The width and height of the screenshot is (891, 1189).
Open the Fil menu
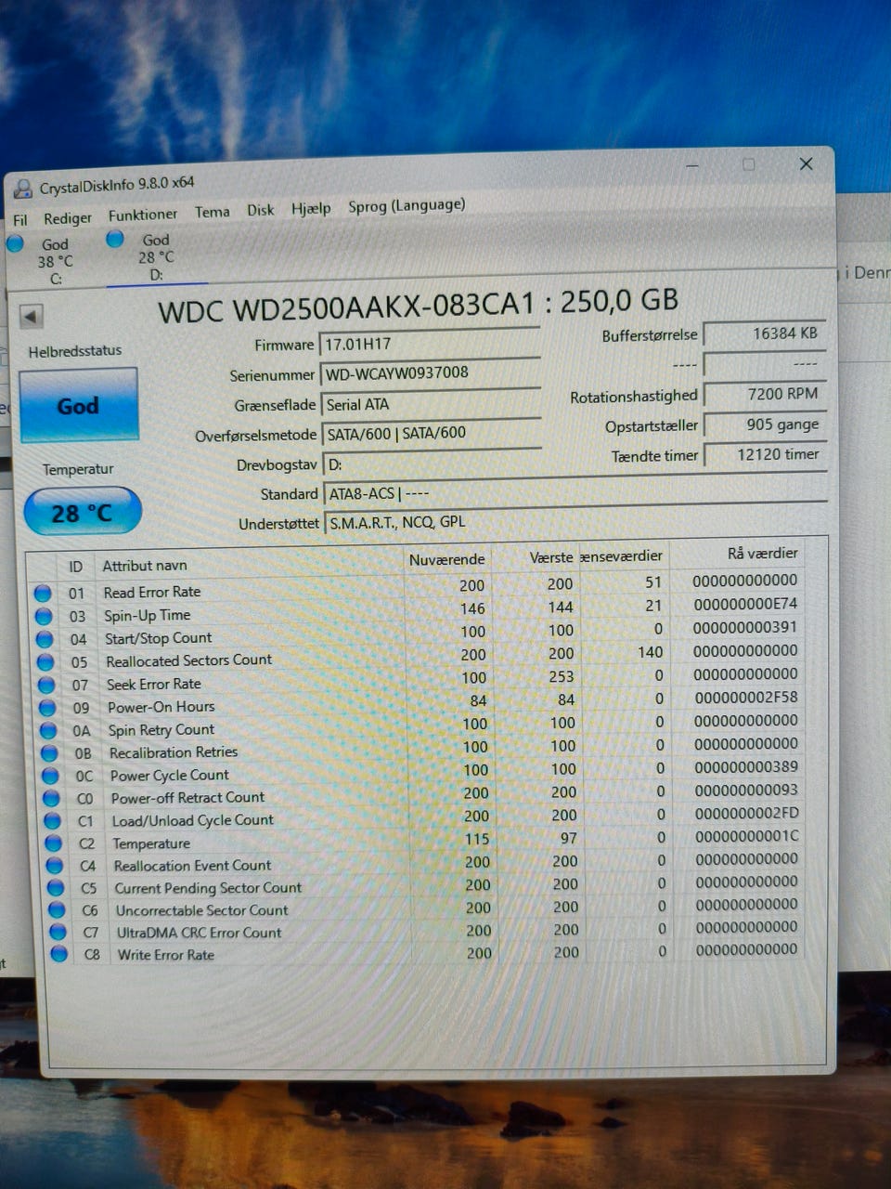pos(20,219)
